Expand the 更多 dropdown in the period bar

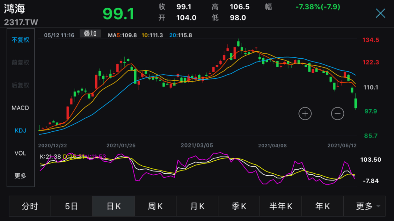(x=364, y=206)
